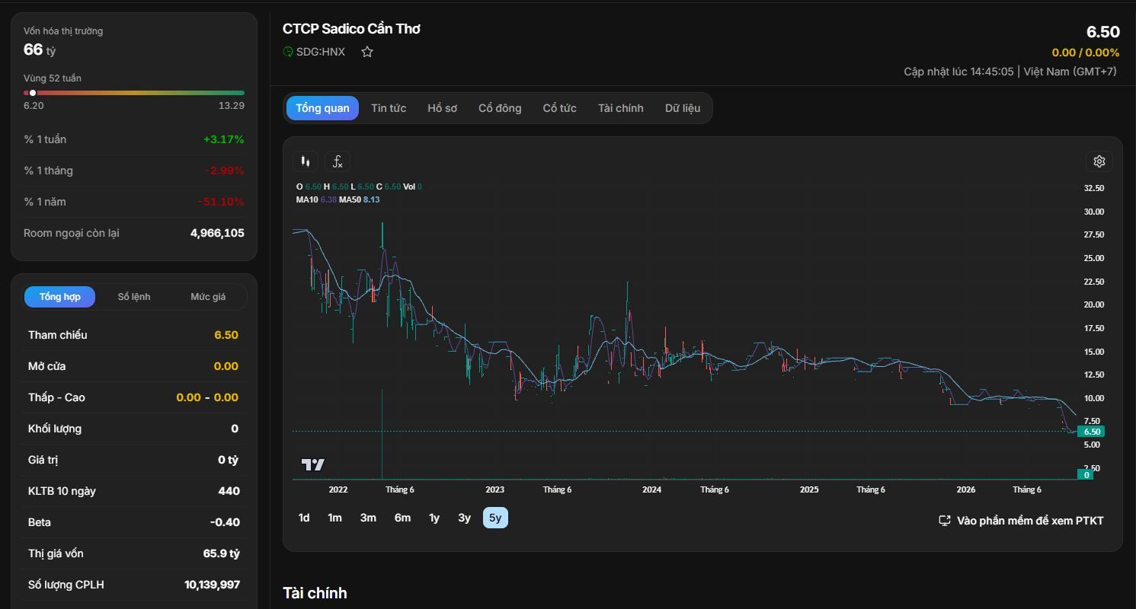This screenshot has width=1136, height=609.
Task: Open the Tin tức tab
Action: click(389, 108)
